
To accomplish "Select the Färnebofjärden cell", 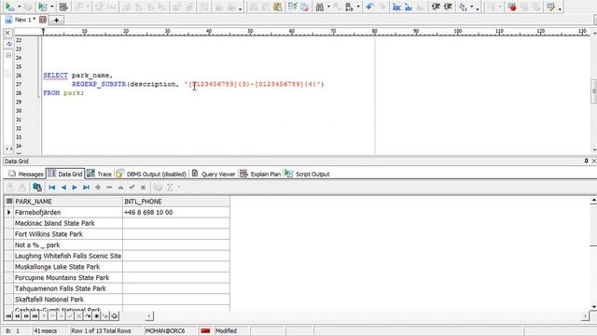I will coord(68,212).
